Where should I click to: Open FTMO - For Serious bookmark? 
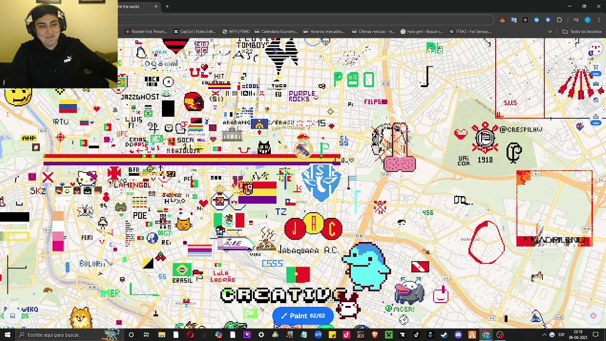tap(470, 32)
